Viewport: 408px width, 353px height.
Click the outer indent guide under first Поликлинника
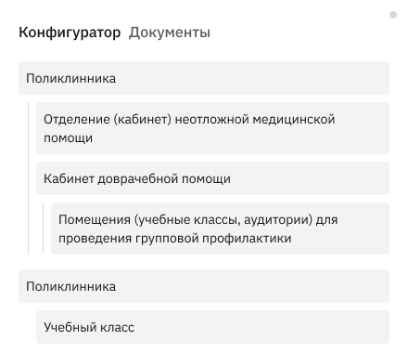[28, 177]
